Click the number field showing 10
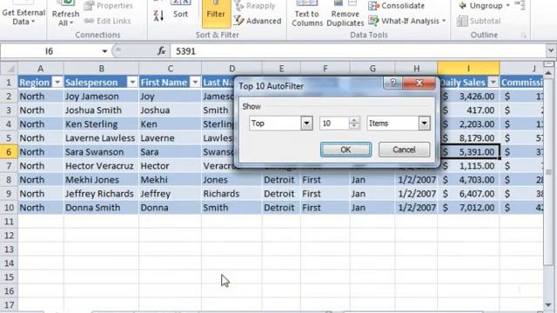The width and height of the screenshot is (557, 313). (334, 123)
